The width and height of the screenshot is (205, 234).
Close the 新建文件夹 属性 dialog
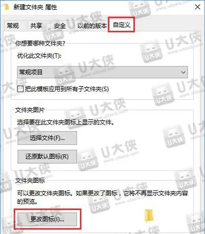197,7
